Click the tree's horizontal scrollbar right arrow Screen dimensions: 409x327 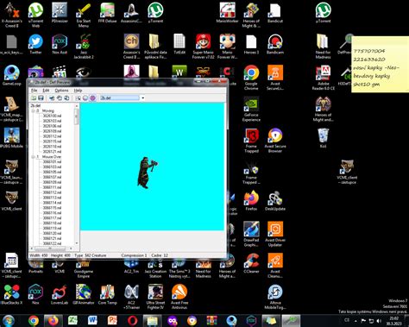pos(71,248)
